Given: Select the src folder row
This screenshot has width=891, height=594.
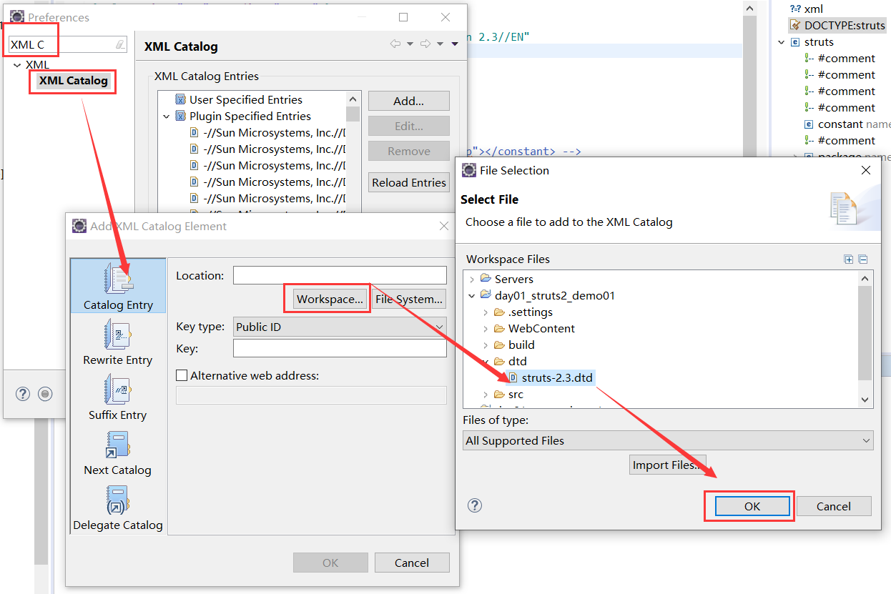Looking at the screenshot, I should pos(508,395).
